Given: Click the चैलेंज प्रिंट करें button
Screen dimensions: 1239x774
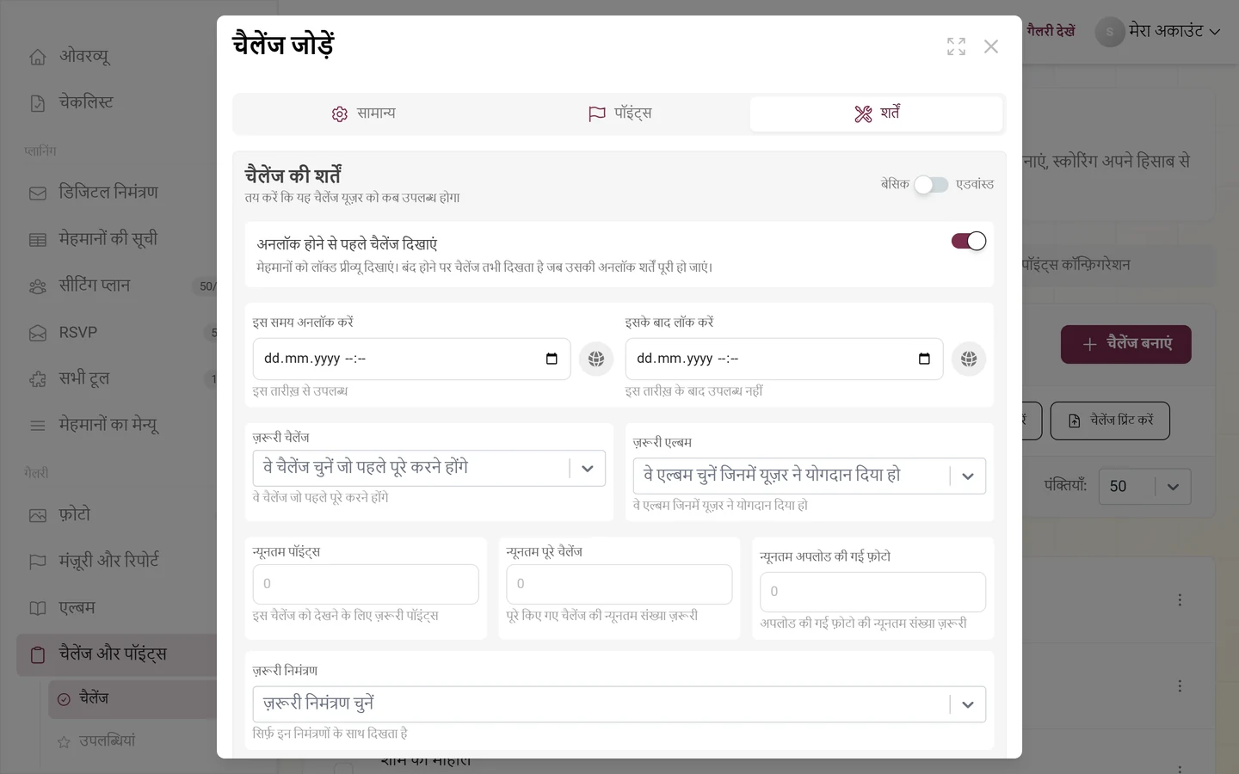Looking at the screenshot, I should pos(1110,421).
